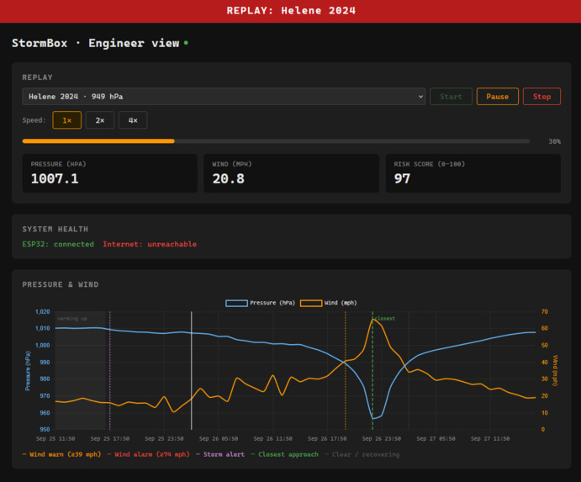
Task: Click the purple storm alert line
Action: click(x=109, y=371)
